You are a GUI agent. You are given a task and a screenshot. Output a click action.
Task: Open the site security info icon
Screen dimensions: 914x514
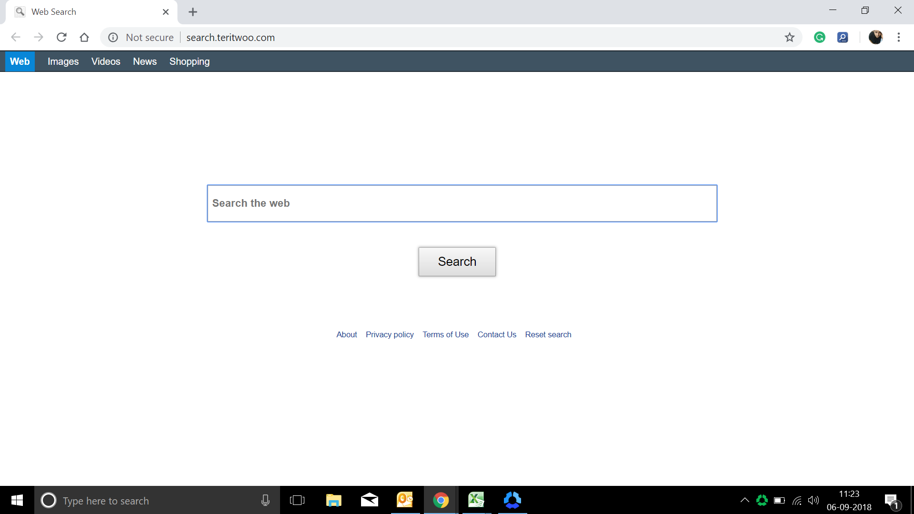coord(113,37)
